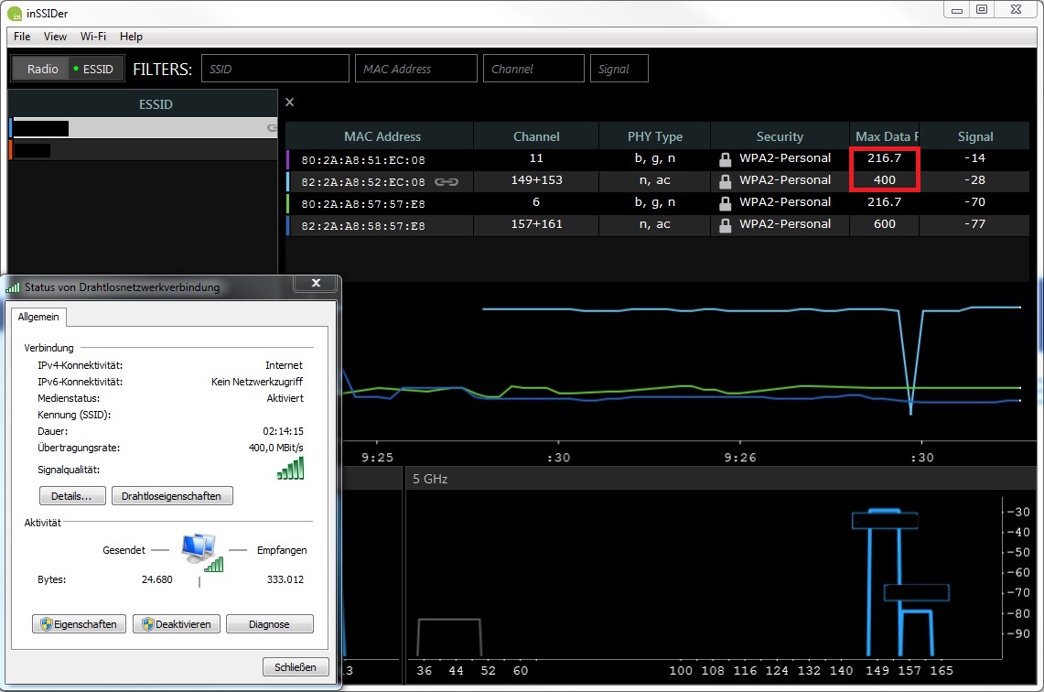Screen dimensions: 1044x692
Task: Click the inSSIDer app icon in title bar
Action: pyautogui.click(x=14, y=14)
